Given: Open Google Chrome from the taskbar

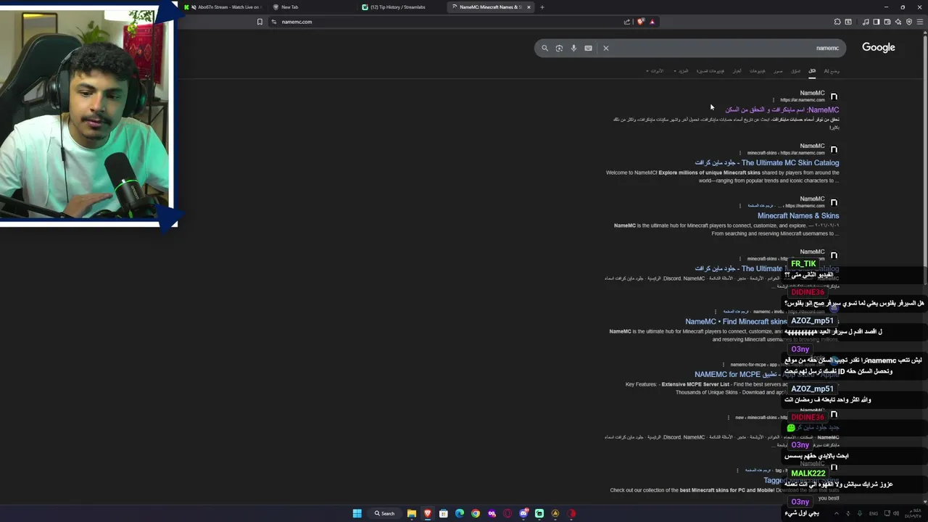Looking at the screenshot, I should 475,513.
